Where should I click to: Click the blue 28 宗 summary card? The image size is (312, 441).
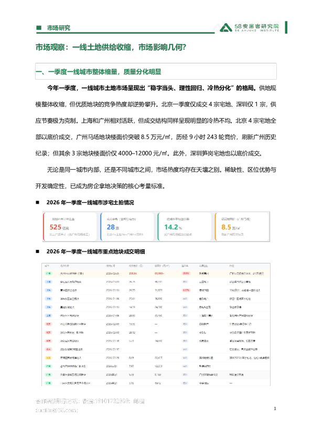(x=127, y=226)
